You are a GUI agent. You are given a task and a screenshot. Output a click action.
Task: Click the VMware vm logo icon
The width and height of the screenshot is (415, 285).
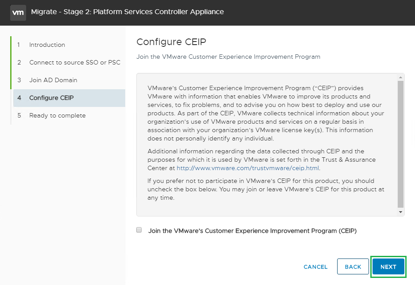(x=18, y=12)
